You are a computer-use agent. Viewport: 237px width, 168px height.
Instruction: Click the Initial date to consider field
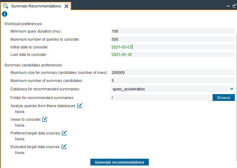173,47
